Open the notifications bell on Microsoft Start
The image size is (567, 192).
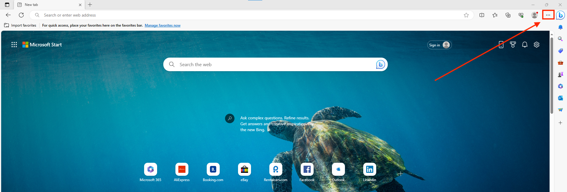pos(525,45)
